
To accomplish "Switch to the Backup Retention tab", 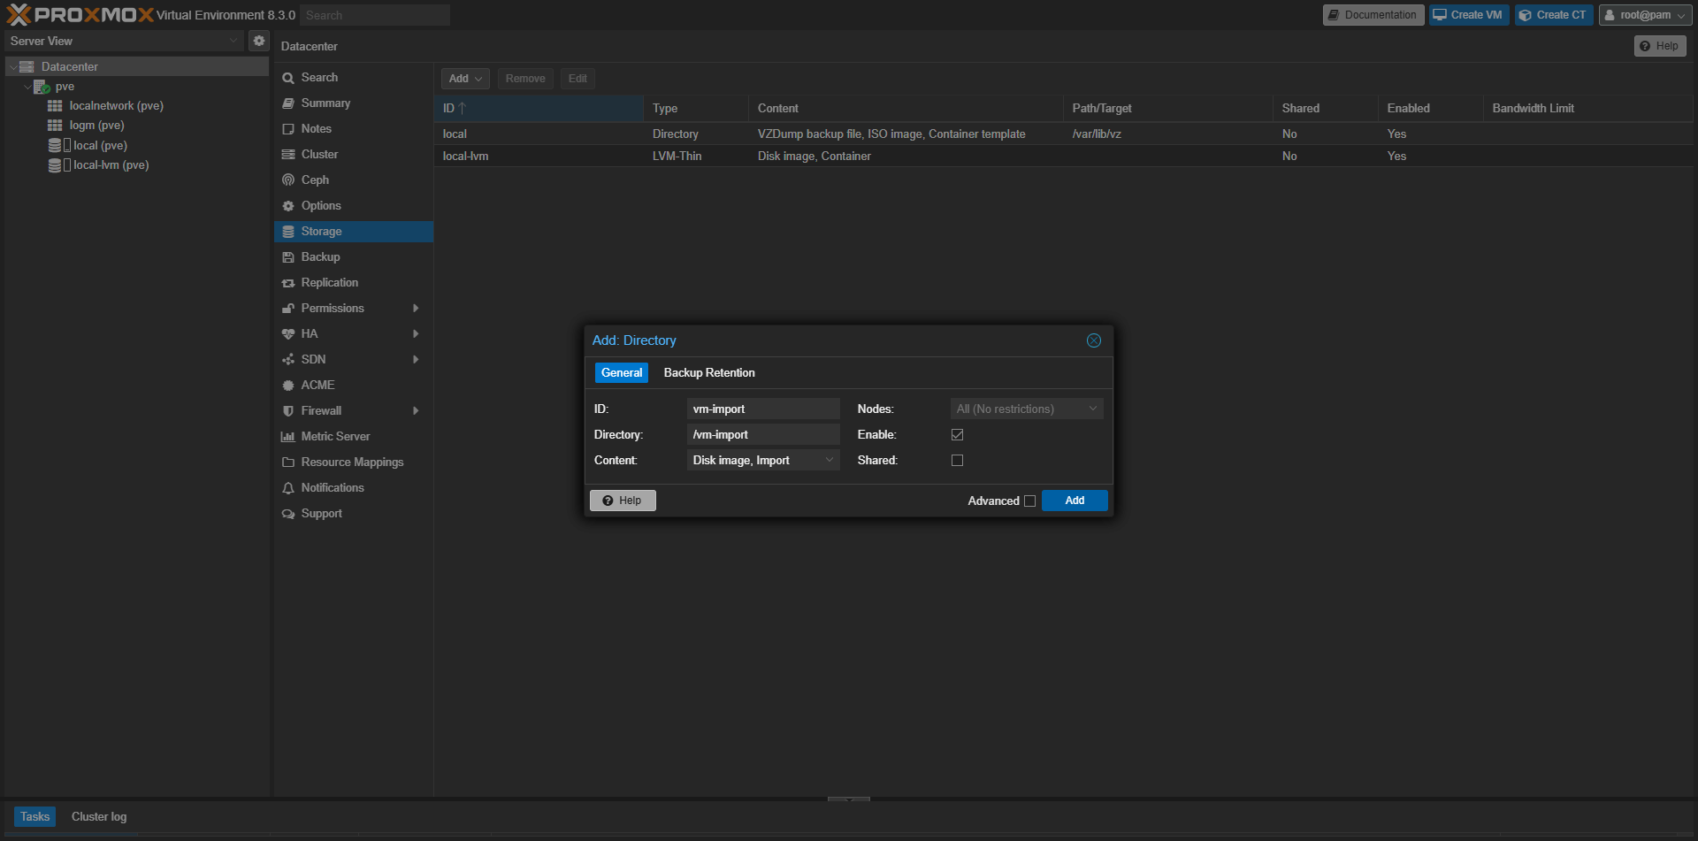I will click(x=708, y=372).
